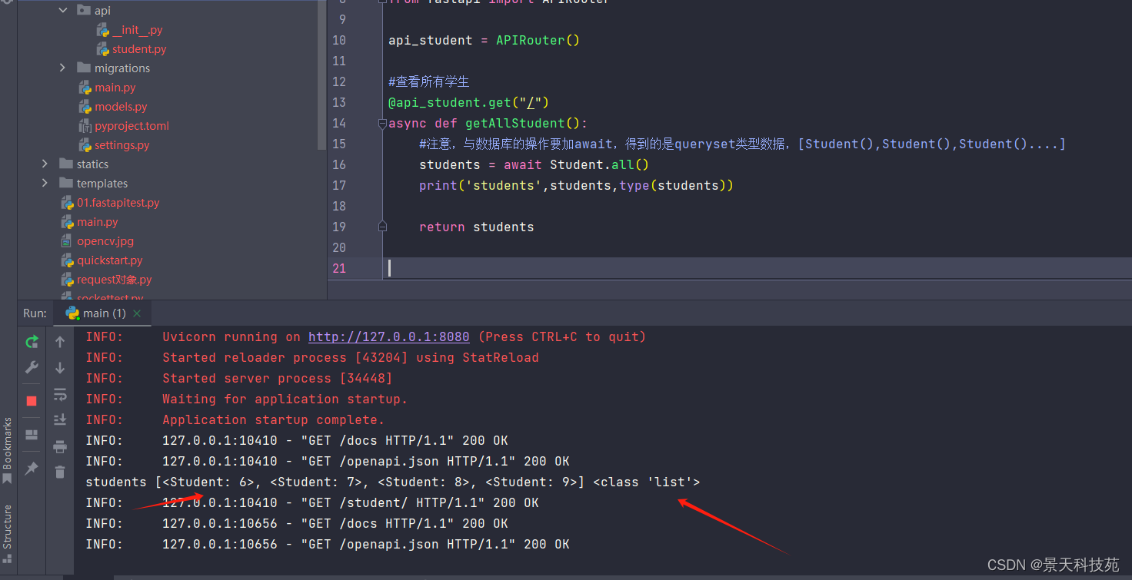Print the console output

(x=60, y=446)
